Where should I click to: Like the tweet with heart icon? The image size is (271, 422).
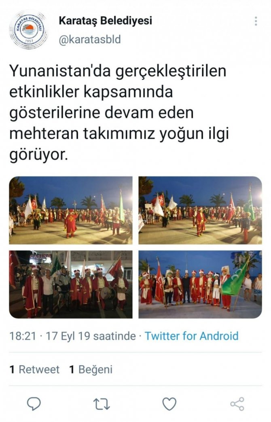pos(169,404)
